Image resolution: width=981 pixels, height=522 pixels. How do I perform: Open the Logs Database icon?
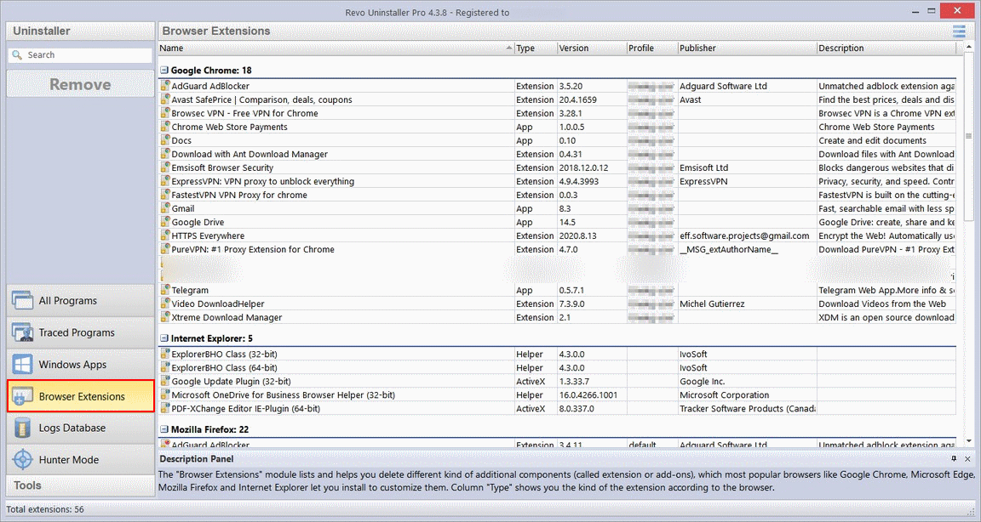coord(22,428)
